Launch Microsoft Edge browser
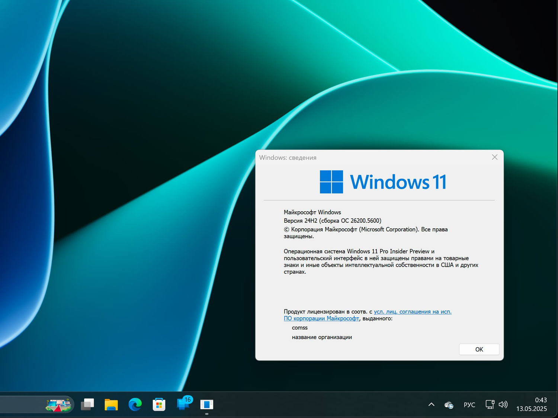558x418 pixels. [135, 404]
